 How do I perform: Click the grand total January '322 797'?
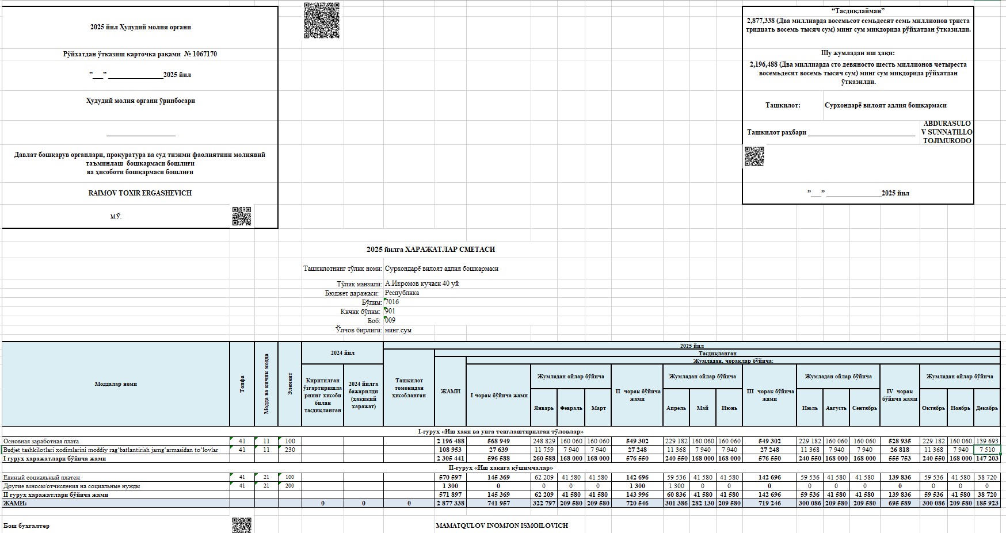[544, 503]
